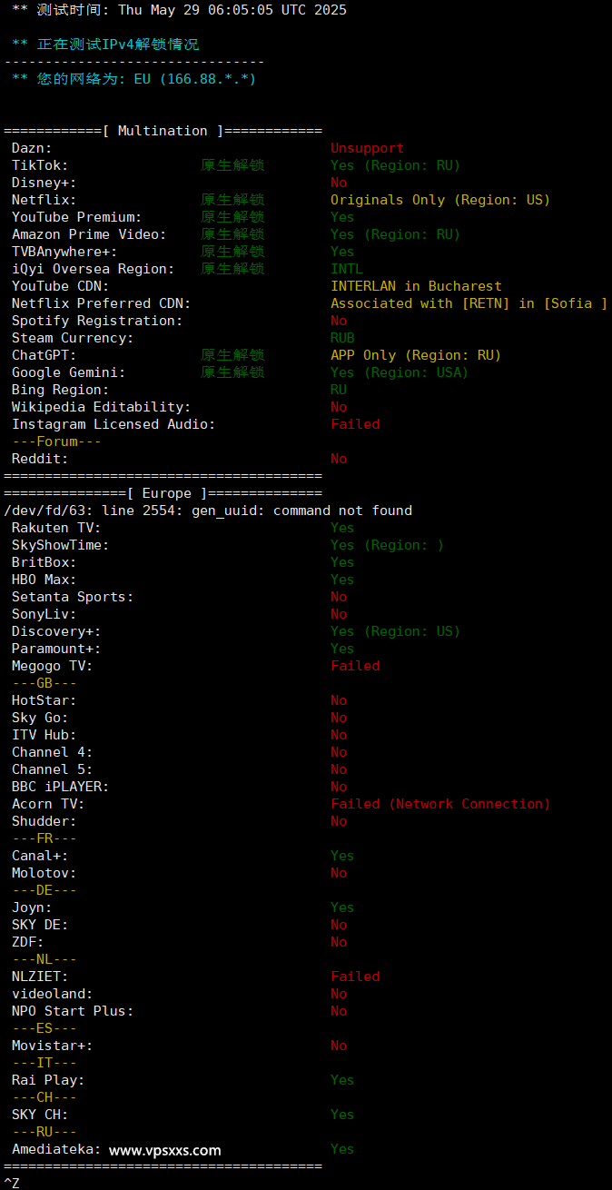Click the test timestamp line at top
This screenshot has width=612, height=1190.
179,10
